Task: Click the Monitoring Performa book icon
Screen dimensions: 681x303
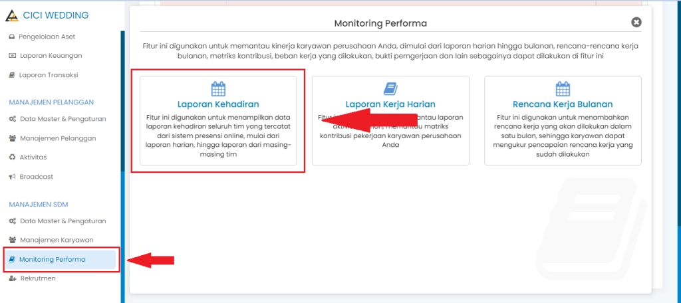Action: [12, 260]
